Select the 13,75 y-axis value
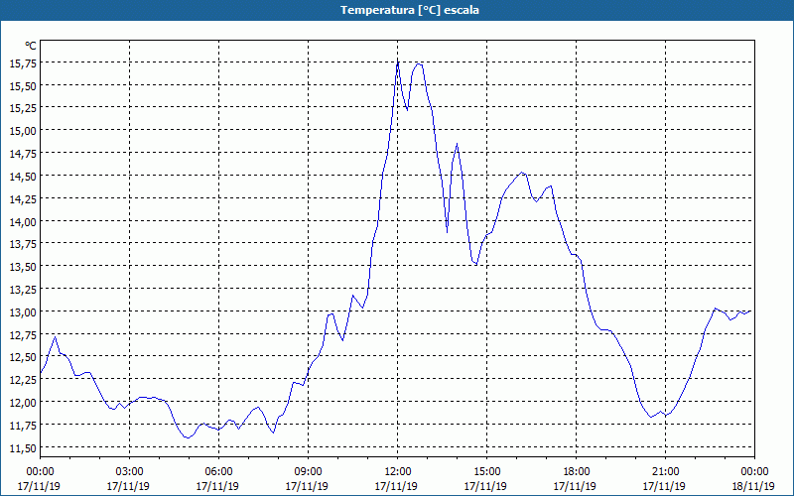This screenshot has height=496, width=794. (23, 244)
